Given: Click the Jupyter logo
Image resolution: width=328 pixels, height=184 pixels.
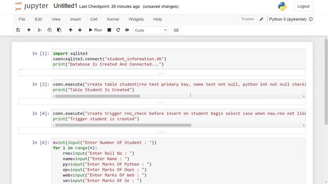Looking at the screenshot, I should click(x=32, y=6).
